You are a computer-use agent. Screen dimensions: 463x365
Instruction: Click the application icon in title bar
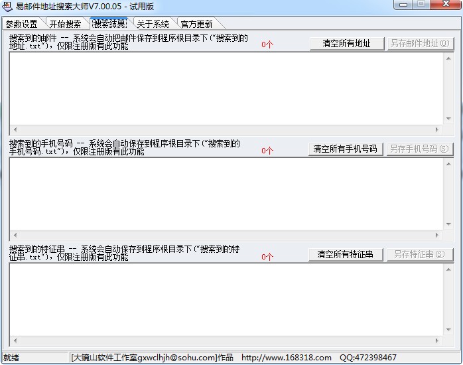click(x=7, y=6)
